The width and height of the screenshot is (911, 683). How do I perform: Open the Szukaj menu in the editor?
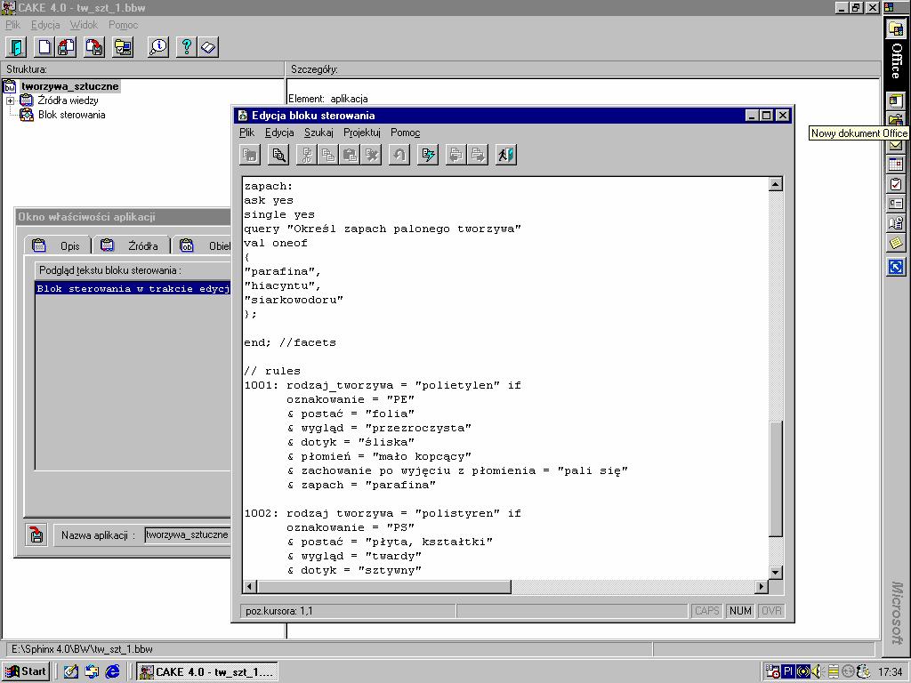coord(319,133)
